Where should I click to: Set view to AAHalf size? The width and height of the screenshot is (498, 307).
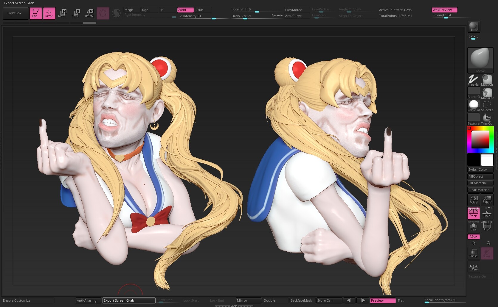click(487, 200)
